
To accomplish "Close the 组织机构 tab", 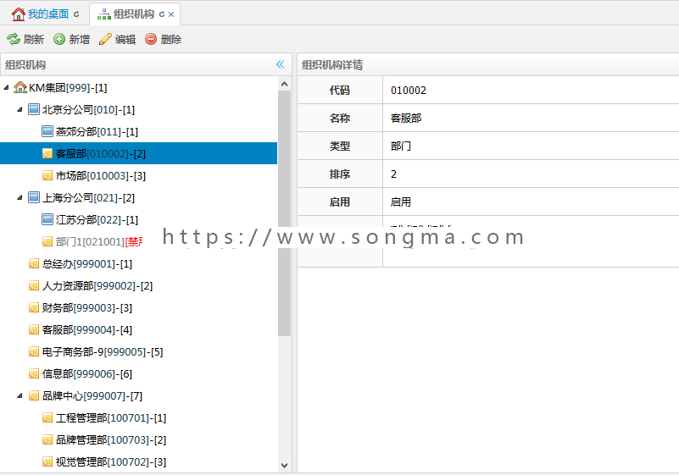I will click(x=171, y=14).
